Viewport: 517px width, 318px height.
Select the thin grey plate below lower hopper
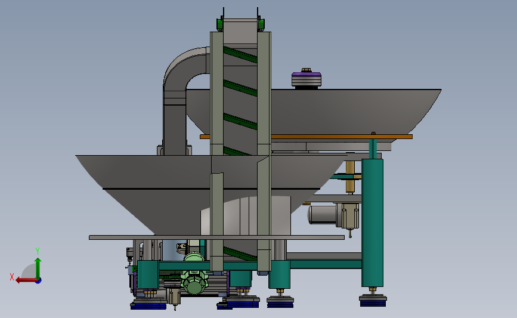point(216,237)
